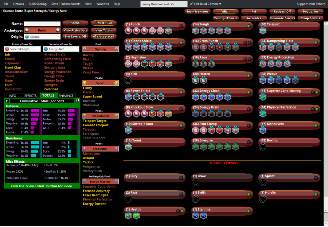Expand the Primary Power Set Super Strength dropdown
328x227 pixels.
coord(22,49)
